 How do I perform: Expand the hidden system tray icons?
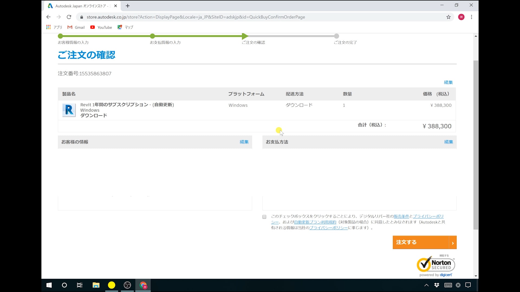pyautogui.click(x=426, y=285)
